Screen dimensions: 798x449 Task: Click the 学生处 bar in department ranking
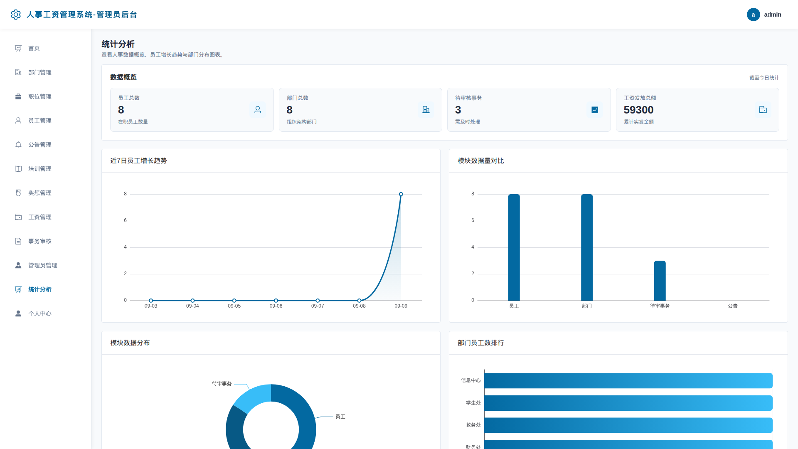(628, 403)
